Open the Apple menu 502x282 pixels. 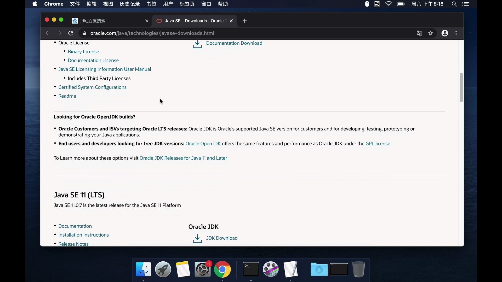[x=35, y=4]
